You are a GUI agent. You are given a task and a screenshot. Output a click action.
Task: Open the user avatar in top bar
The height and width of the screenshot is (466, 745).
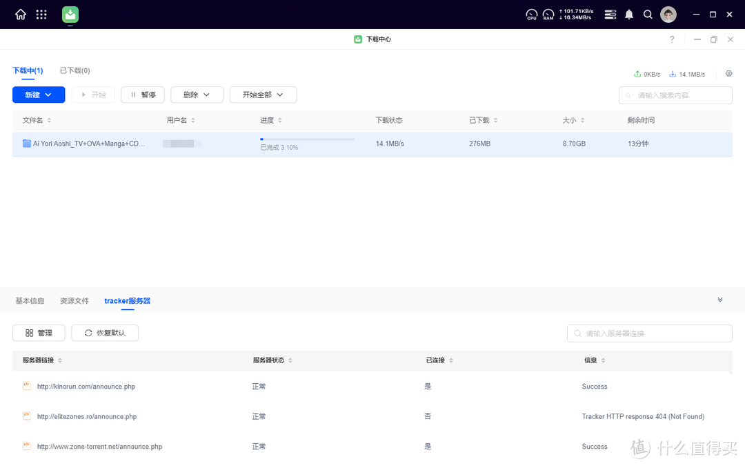(668, 14)
